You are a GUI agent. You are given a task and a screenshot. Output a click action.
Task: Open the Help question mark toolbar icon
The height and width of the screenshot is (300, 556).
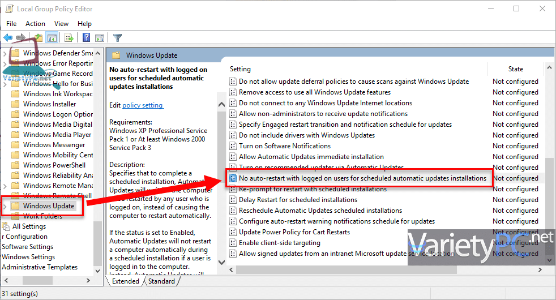(86, 37)
